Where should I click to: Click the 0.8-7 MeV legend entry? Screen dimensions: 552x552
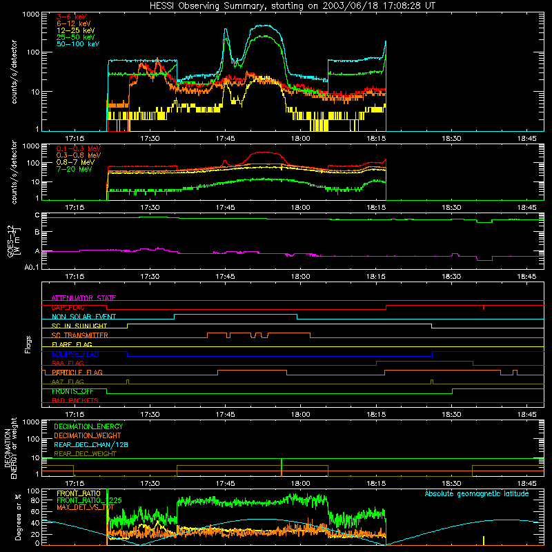tap(75, 162)
